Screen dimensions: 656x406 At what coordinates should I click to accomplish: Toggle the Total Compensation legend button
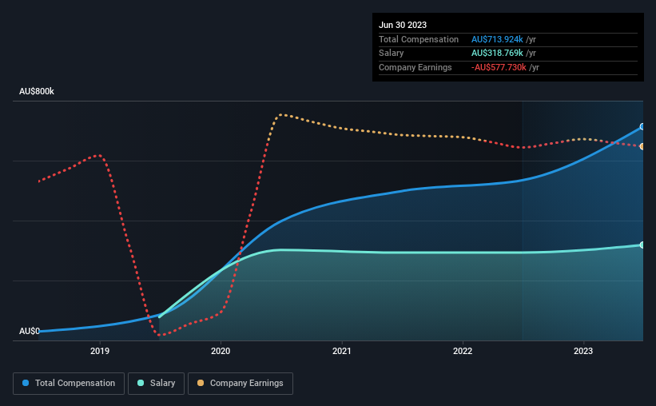point(69,384)
